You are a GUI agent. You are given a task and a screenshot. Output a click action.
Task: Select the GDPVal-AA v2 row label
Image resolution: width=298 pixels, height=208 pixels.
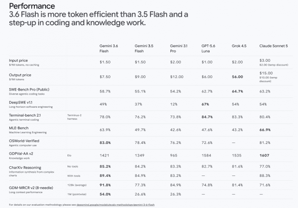pos(21,154)
